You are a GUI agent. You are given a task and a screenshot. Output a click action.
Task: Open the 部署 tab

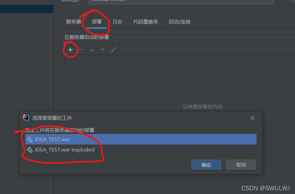[x=97, y=22]
